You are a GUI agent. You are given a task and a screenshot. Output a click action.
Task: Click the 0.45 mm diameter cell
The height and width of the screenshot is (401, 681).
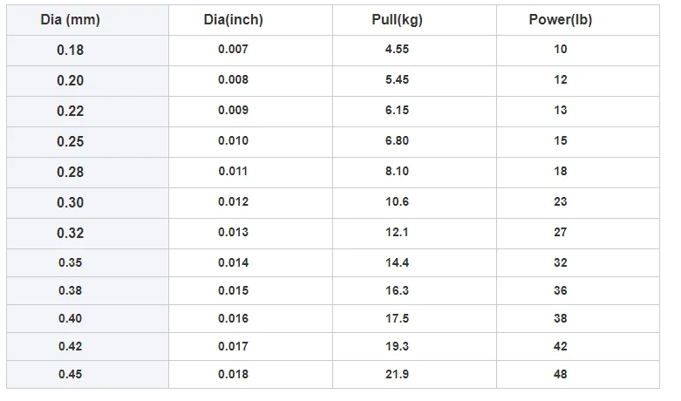click(x=71, y=374)
